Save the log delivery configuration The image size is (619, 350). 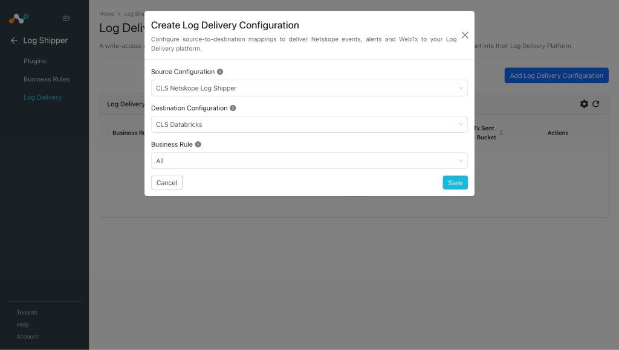(x=455, y=182)
